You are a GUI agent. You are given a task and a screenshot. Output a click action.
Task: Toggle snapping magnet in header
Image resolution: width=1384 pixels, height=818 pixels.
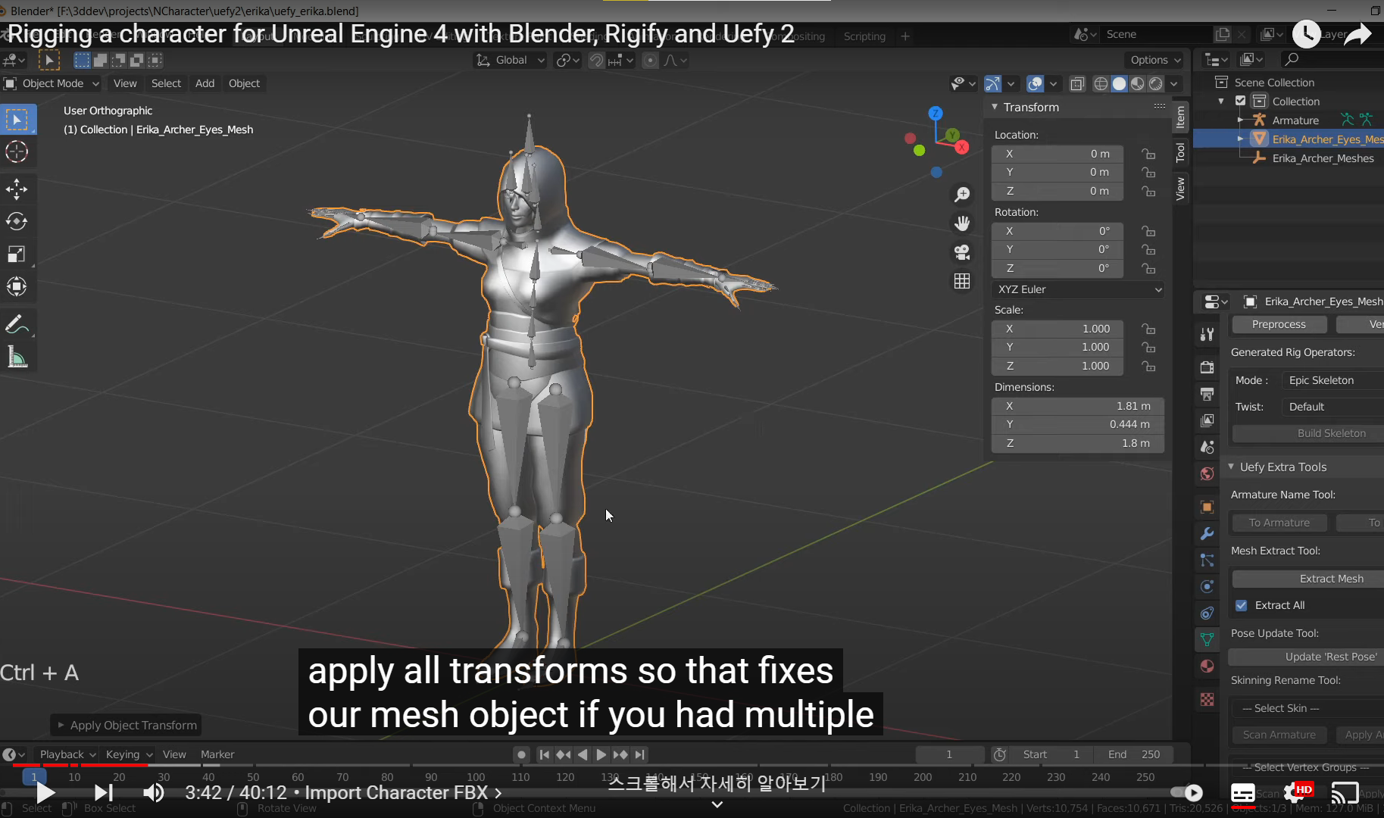point(597,60)
